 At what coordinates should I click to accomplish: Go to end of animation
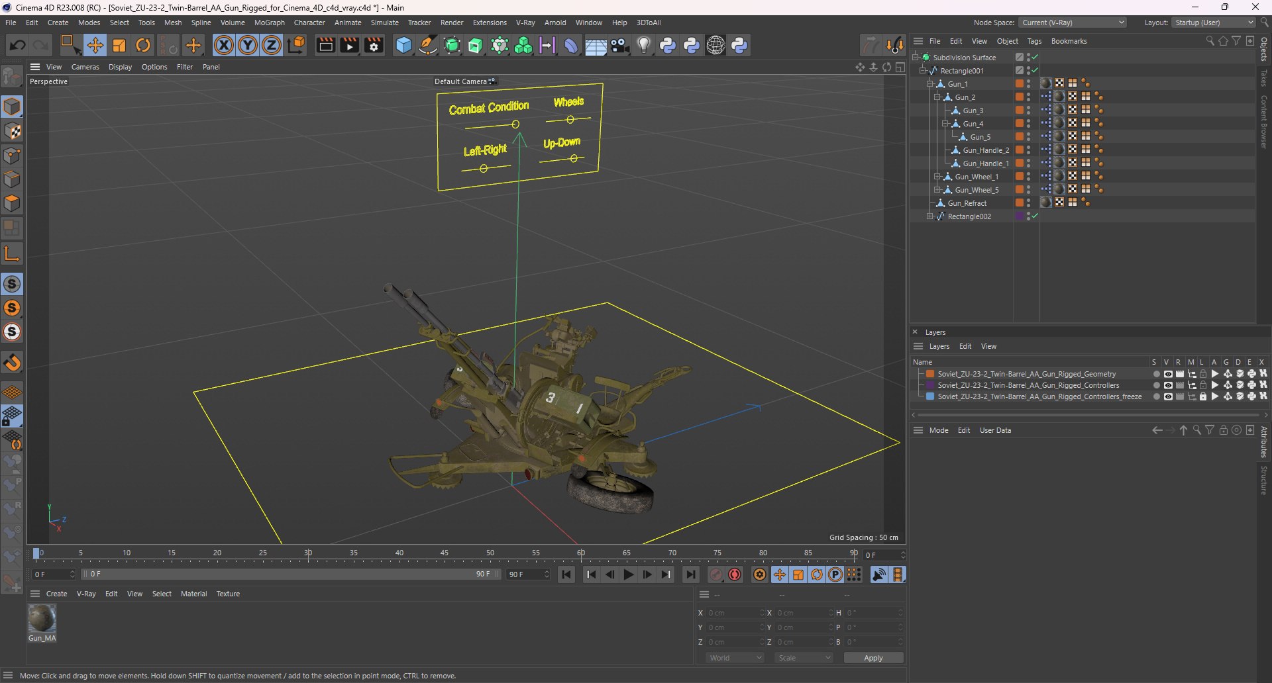point(691,574)
